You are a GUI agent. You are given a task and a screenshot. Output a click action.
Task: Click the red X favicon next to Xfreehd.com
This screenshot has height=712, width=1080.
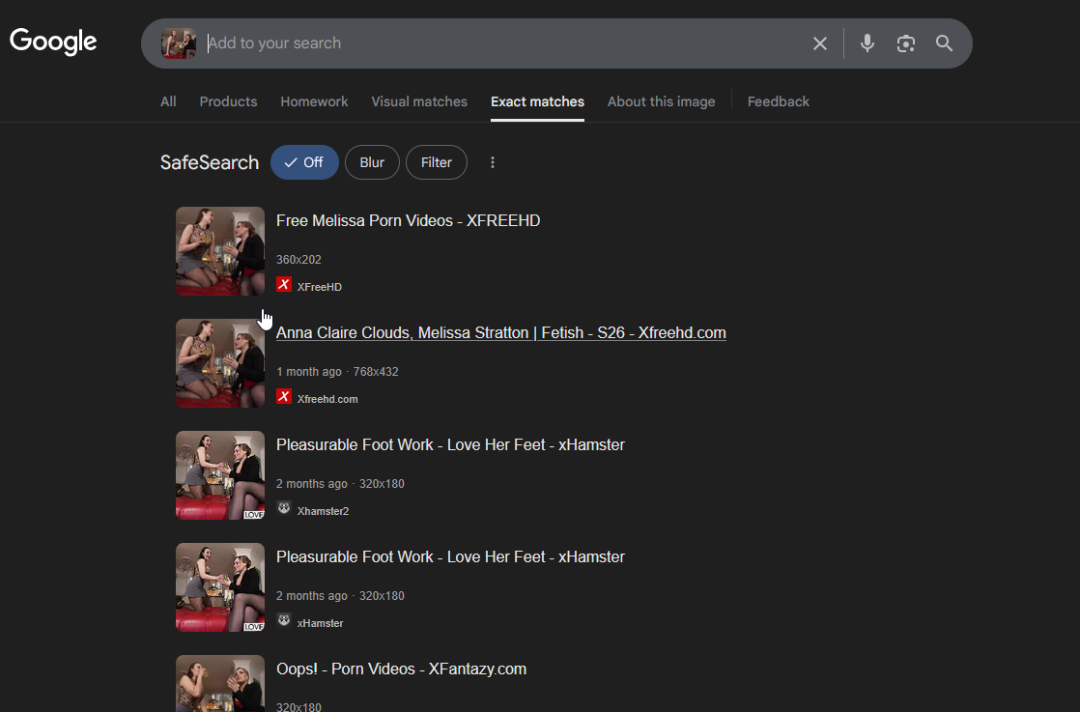point(284,397)
